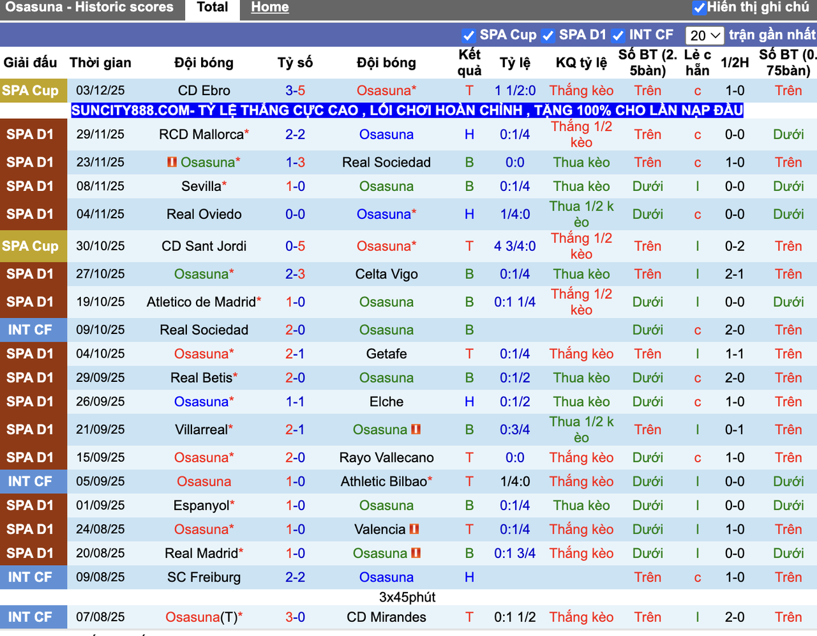
Task: Open CD Mirandes team link
Action: click(x=386, y=617)
